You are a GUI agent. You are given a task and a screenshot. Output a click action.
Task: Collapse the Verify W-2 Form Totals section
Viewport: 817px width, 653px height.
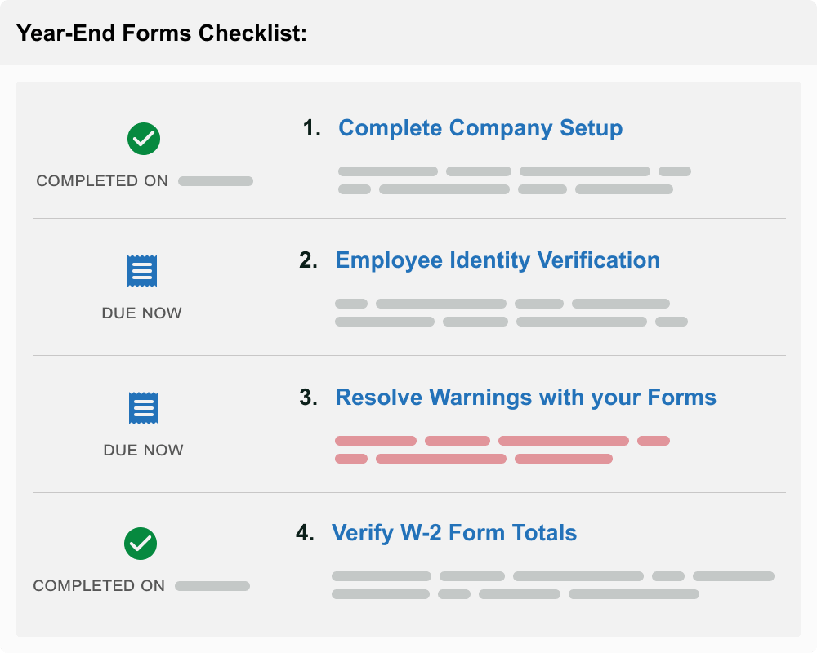pyautogui.click(x=453, y=532)
